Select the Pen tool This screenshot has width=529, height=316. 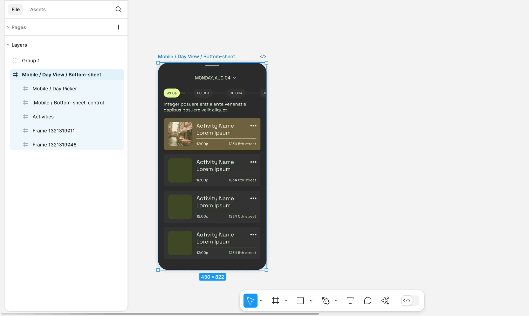325,301
